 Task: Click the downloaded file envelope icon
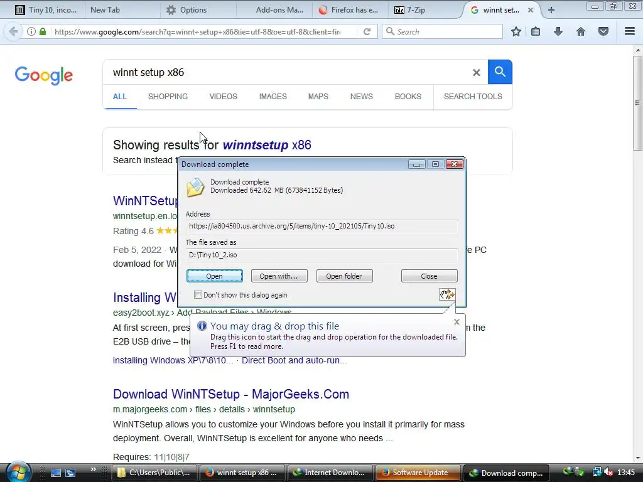coord(195,187)
